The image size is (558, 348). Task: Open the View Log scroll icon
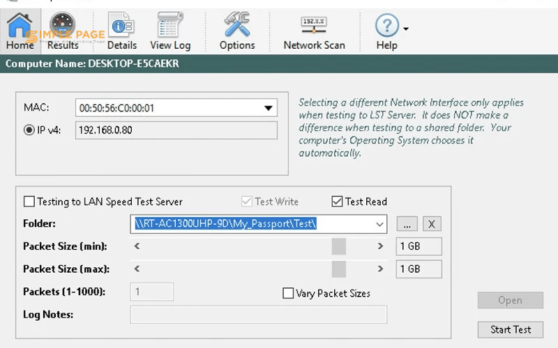[x=170, y=31]
